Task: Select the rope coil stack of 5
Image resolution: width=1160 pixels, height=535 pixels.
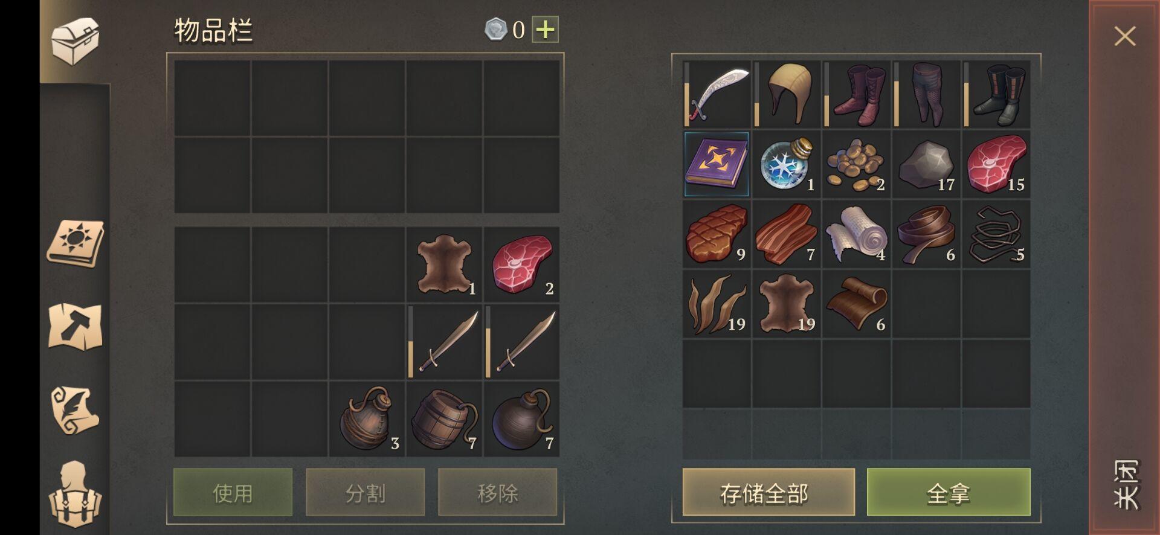Action: tap(996, 234)
